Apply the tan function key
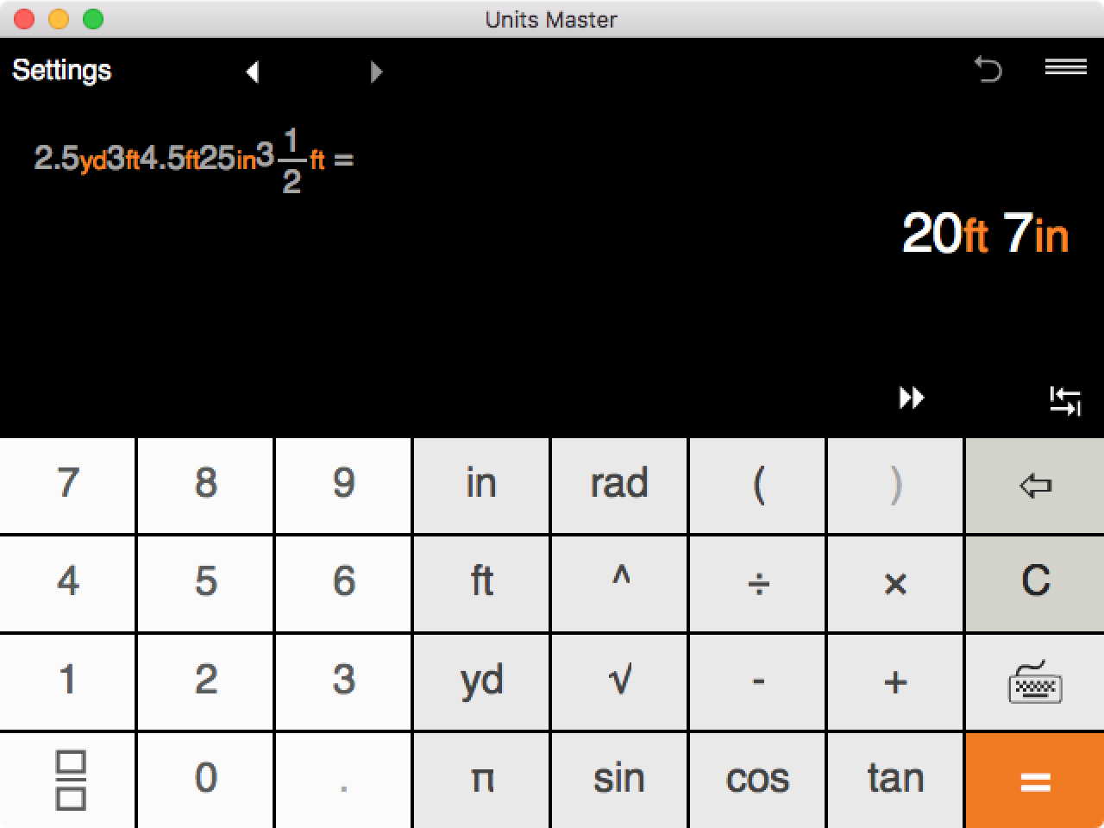The image size is (1104, 828). [x=895, y=781]
